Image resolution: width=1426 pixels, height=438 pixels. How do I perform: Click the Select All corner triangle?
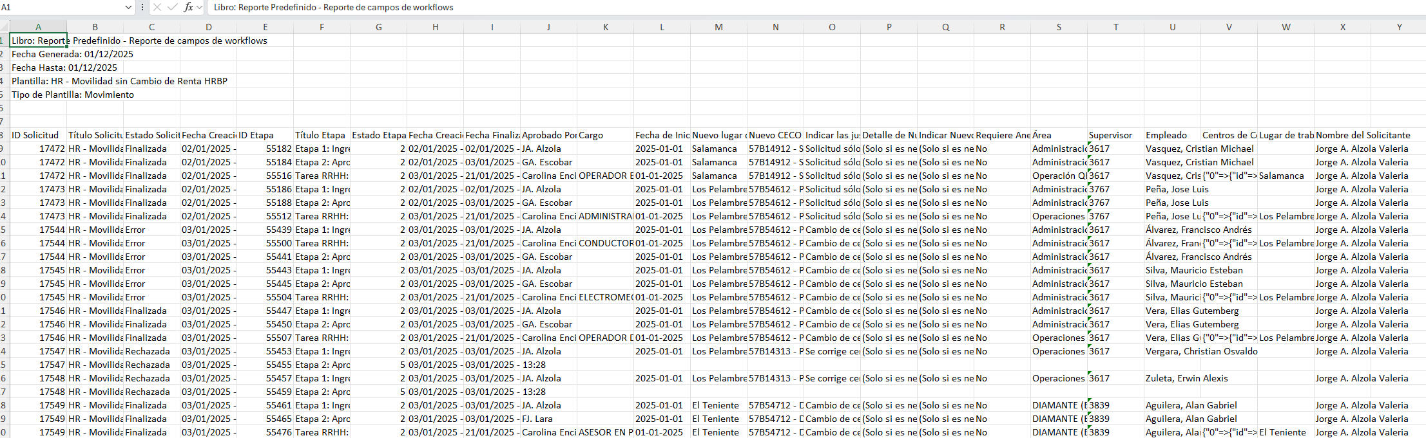(x=5, y=27)
